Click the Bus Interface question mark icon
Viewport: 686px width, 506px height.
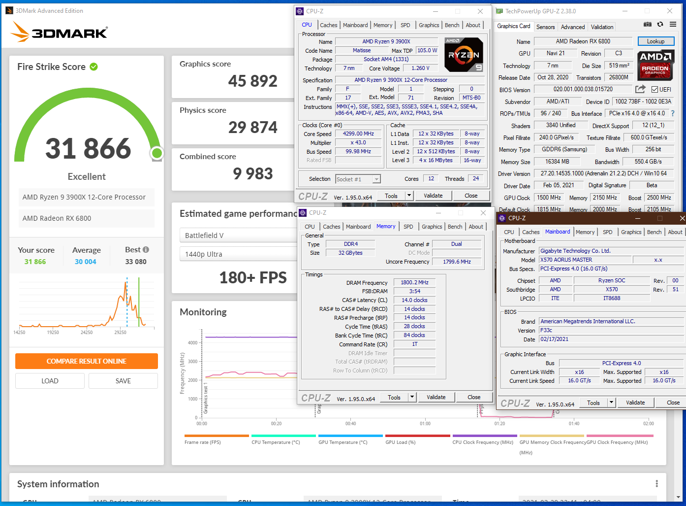[x=673, y=113]
